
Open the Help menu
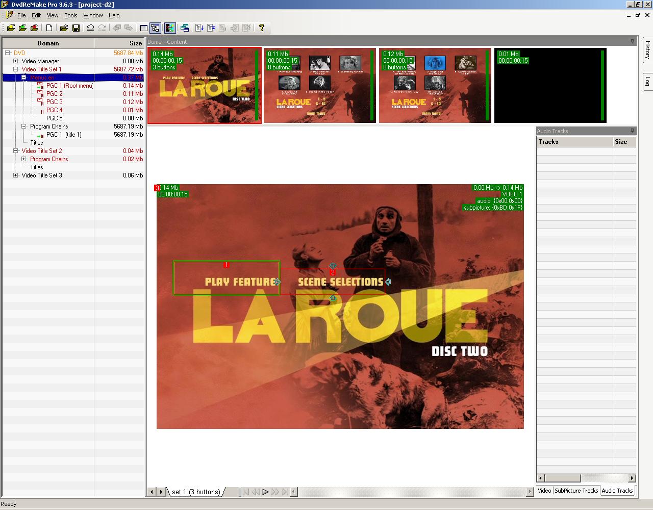pyautogui.click(x=114, y=15)
